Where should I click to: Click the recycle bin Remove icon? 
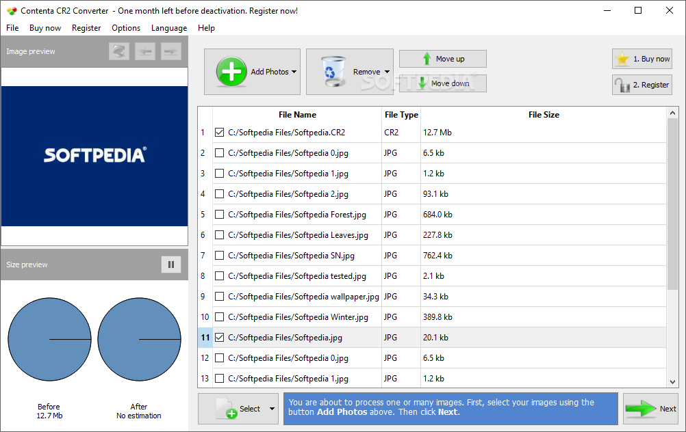click(333, 71)
